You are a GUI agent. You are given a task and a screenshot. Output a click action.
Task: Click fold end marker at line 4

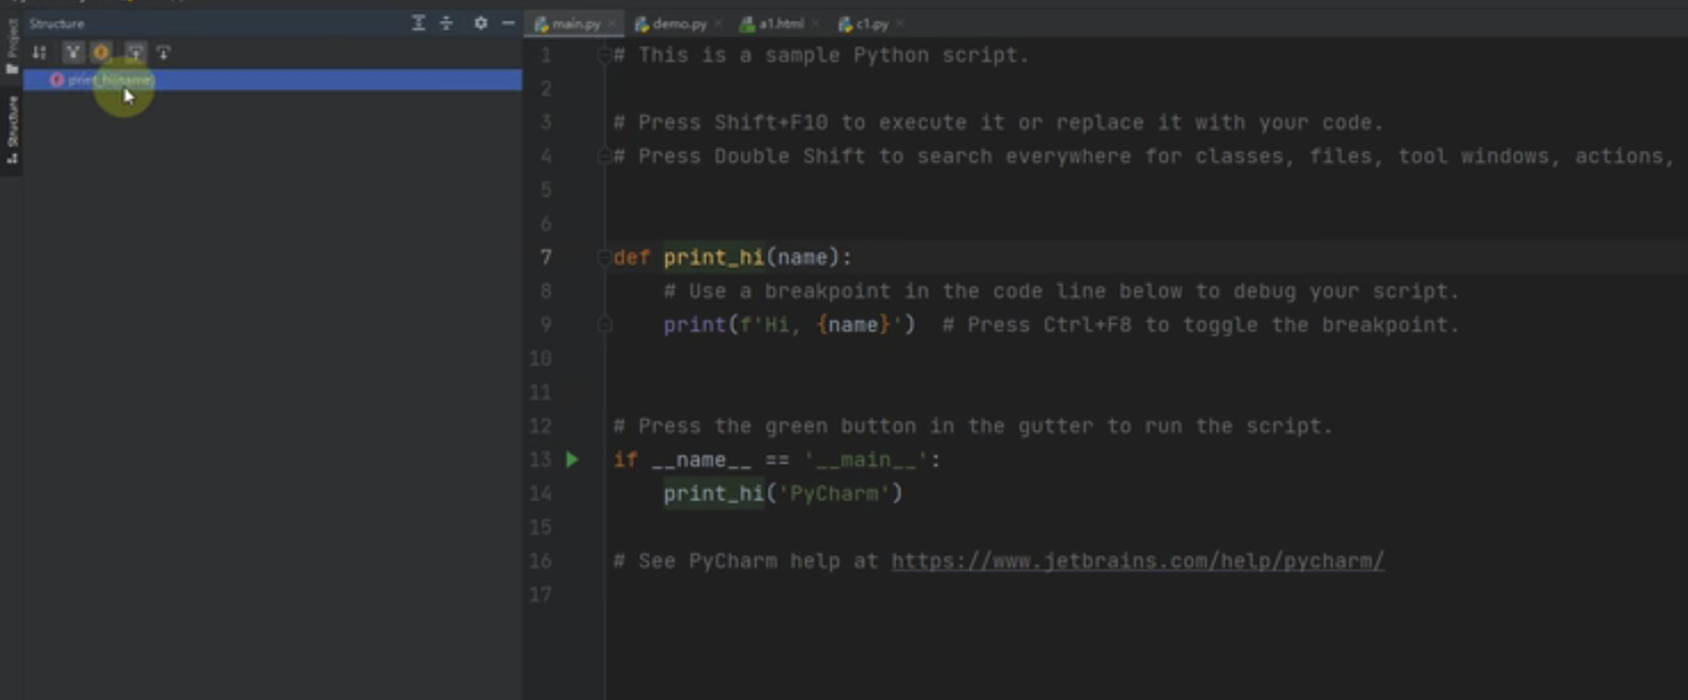[603, 156]
